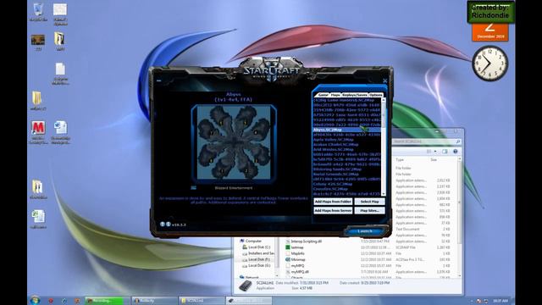Click Add Maps from Folder button

333,202
